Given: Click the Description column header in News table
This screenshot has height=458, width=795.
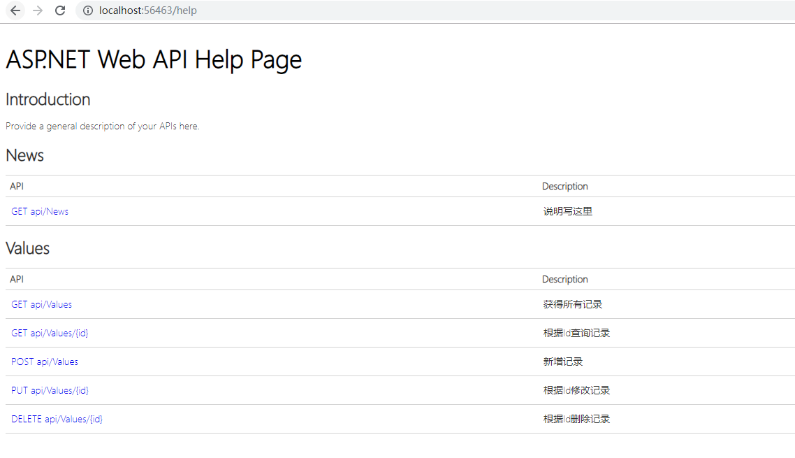Looking at the screenshot, I should click(565, 187).
